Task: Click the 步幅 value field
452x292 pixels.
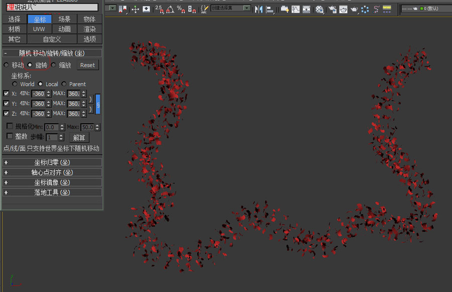Action: pyautogui.click(x=52, y=137)
